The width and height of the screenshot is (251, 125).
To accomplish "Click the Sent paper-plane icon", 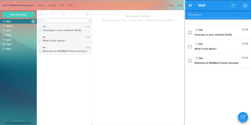I will (4, 30).
